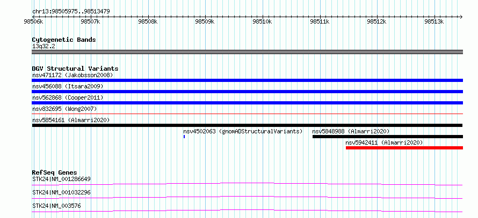This screenshot has height=218, width=478.
Task: Click the DGV Structural Variants track heading
Action: click(75, 69)
